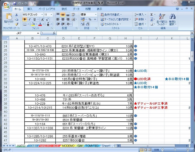This screenshot has width=195, height=152.
Task: Open number format 標準 dropdown
Action: point(96,14)
